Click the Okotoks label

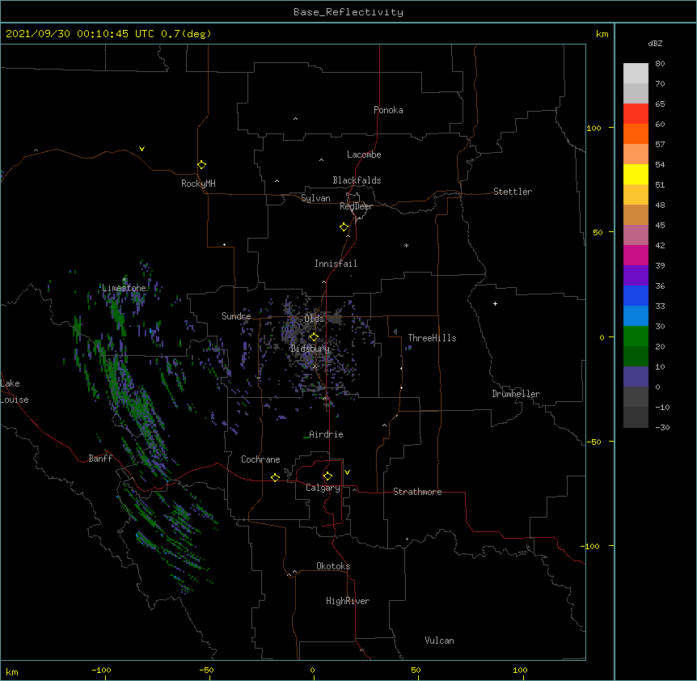coord(333,566)
